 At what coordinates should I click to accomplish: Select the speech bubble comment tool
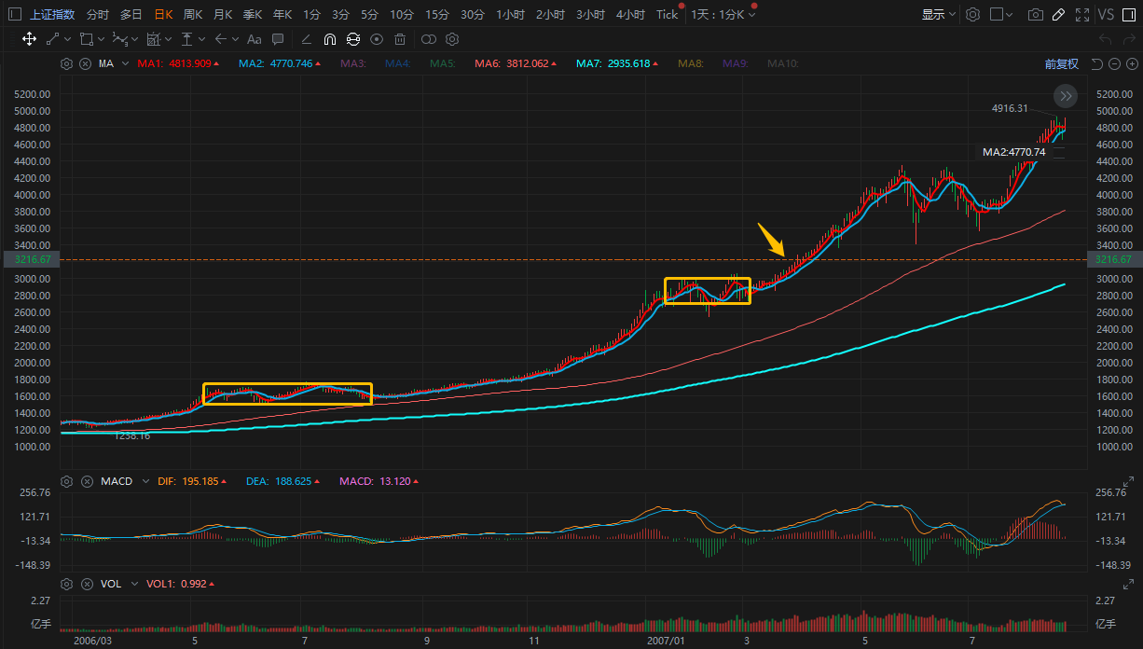[278, 39]
